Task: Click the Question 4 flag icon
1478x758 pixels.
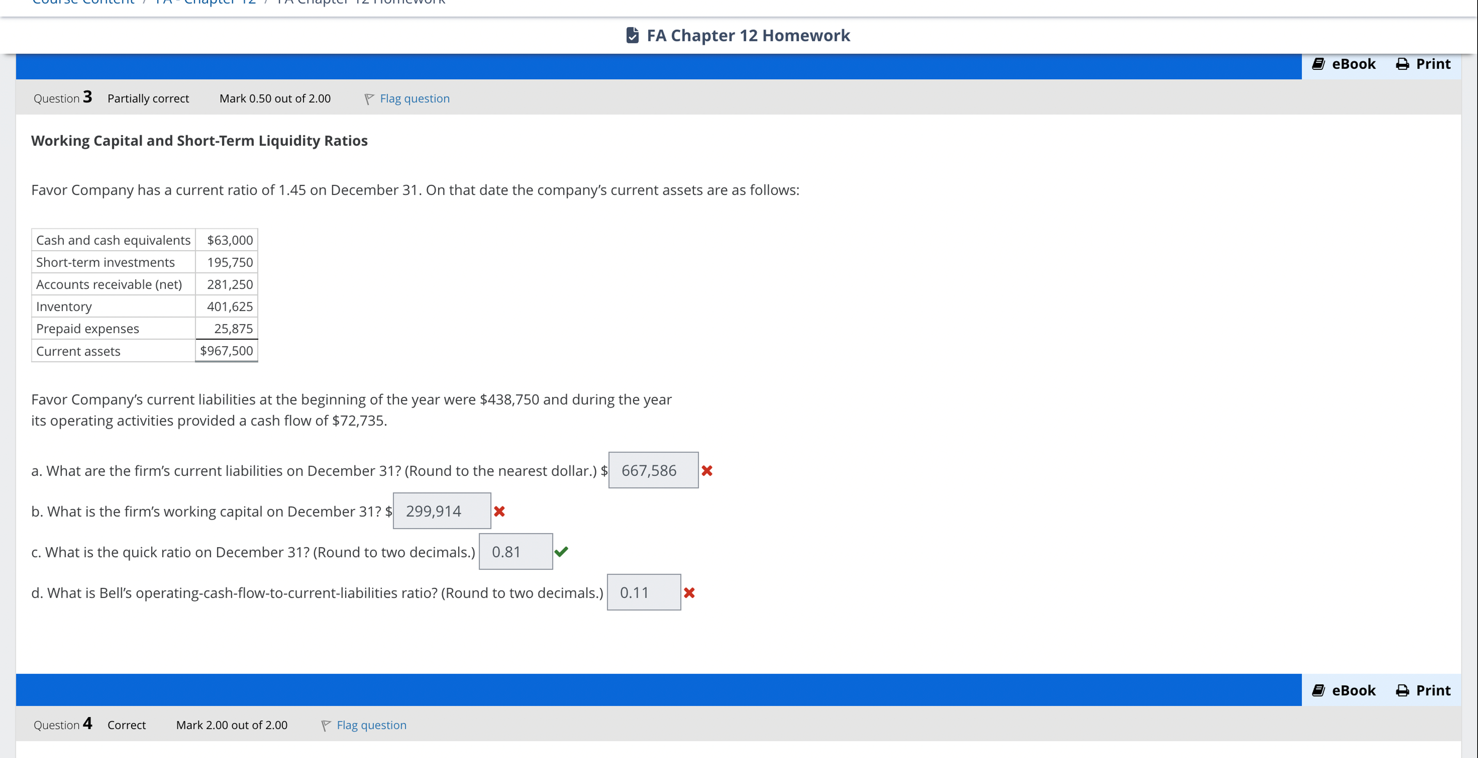Action: pos(326,725)
